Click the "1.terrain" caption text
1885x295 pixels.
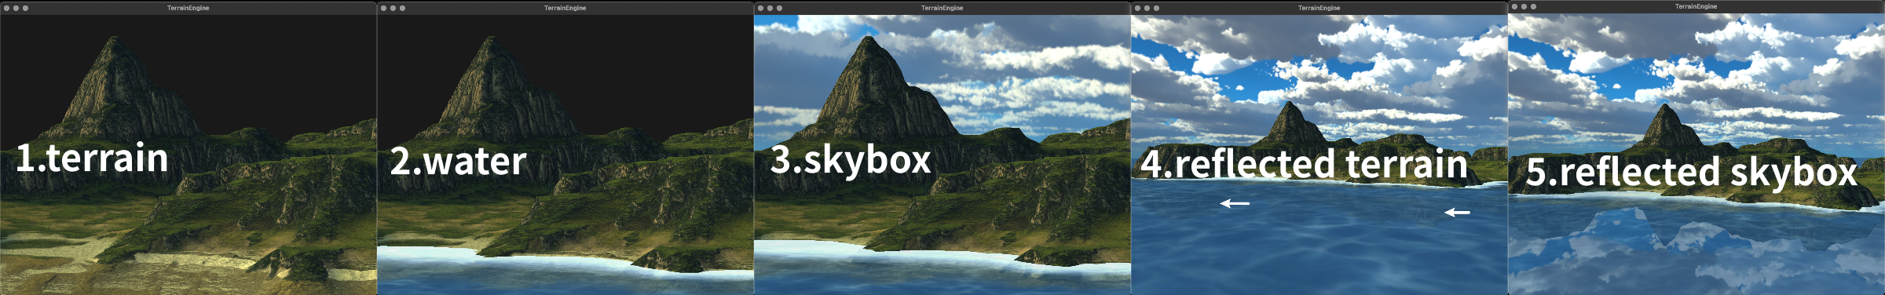pyautogui.click(x=92, y=158)
